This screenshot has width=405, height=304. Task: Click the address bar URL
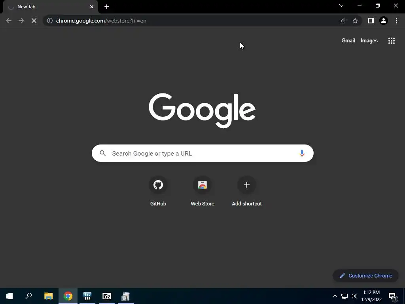[x=101, y=21]
